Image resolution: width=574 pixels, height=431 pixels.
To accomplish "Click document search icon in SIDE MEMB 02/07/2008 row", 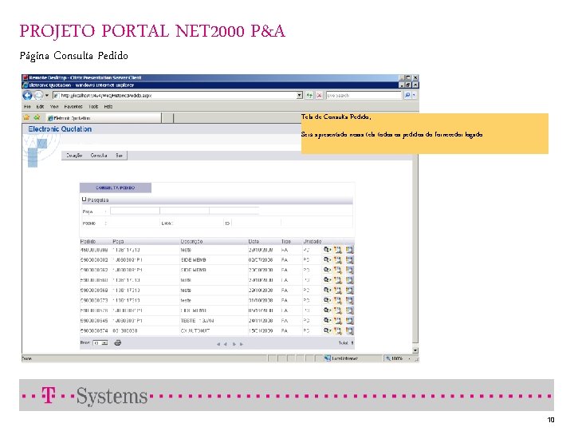I will click(x=337, y=260).
